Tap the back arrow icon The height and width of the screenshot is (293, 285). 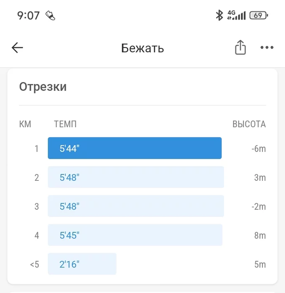tap(17, 48)
